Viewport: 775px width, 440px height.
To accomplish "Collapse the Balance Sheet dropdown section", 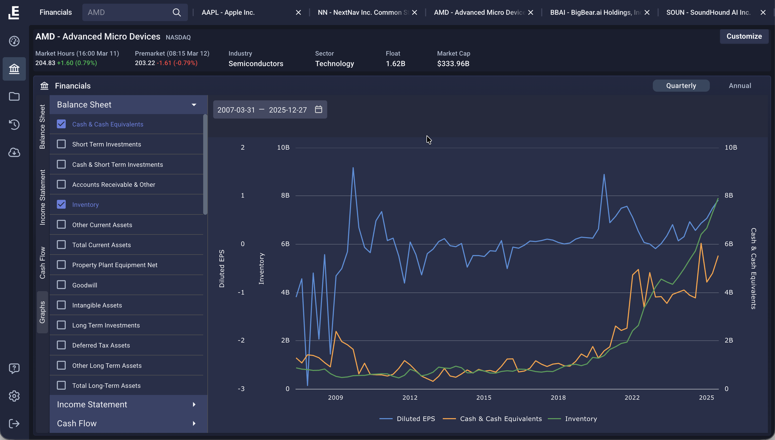I will tap(194, 105).
